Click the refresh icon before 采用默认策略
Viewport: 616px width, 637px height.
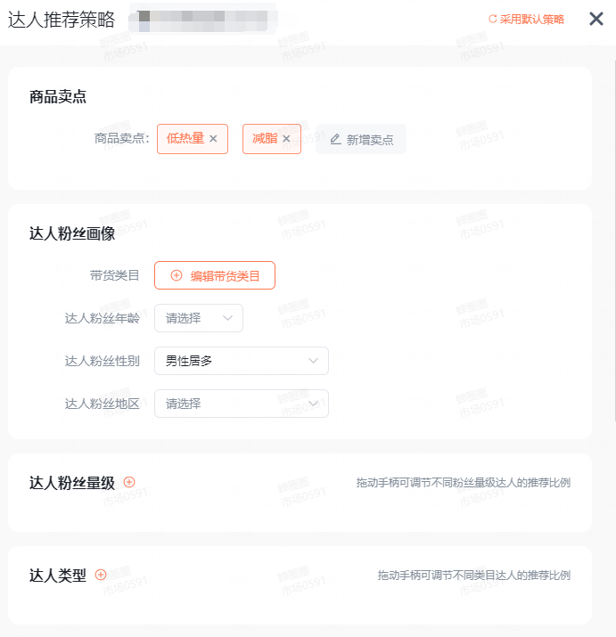pyautogui.click(x=492, y=19)
